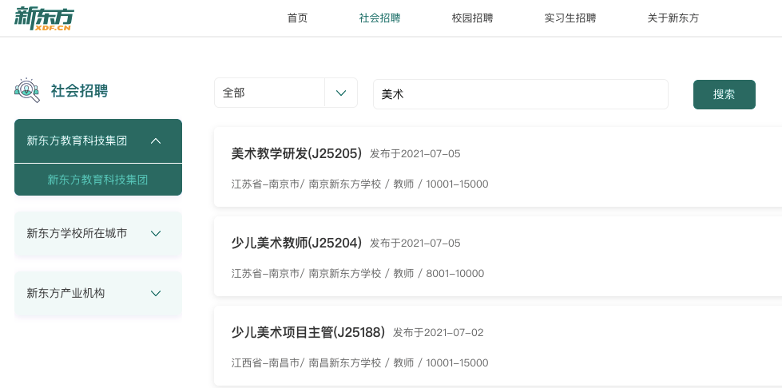
Task: Expand the 新东方学校所在城市 section
Action: (x=156, y=234)
